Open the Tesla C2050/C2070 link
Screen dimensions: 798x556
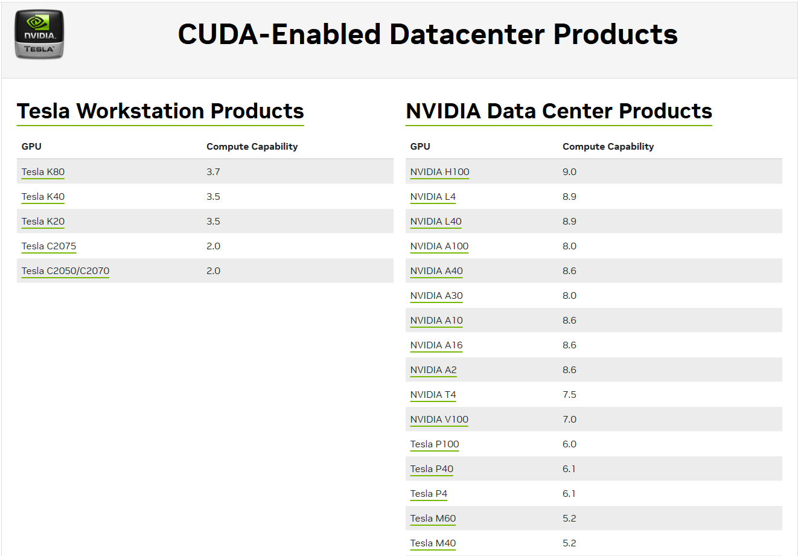65,271
